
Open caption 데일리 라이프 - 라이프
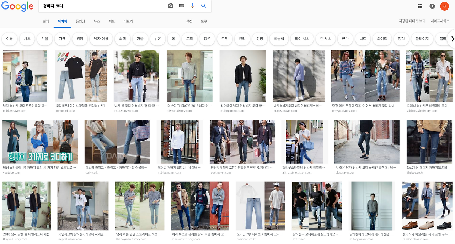tap(116, 167)
